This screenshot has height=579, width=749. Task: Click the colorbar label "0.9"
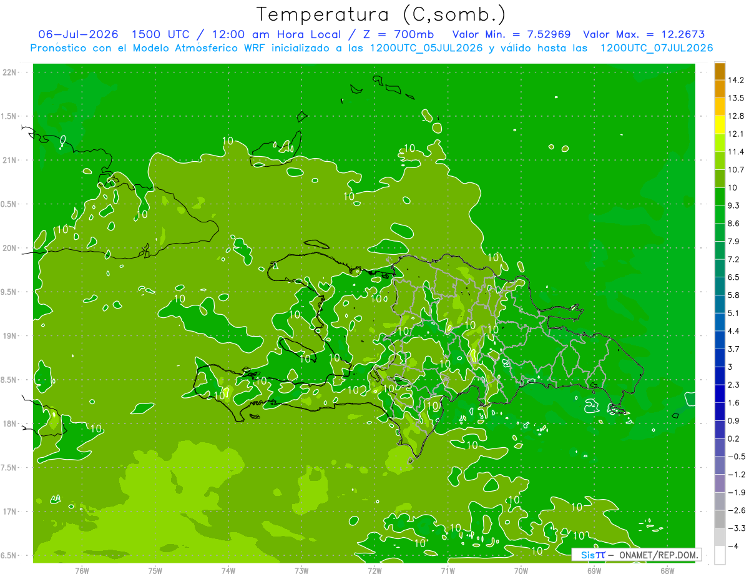[734, 420]
